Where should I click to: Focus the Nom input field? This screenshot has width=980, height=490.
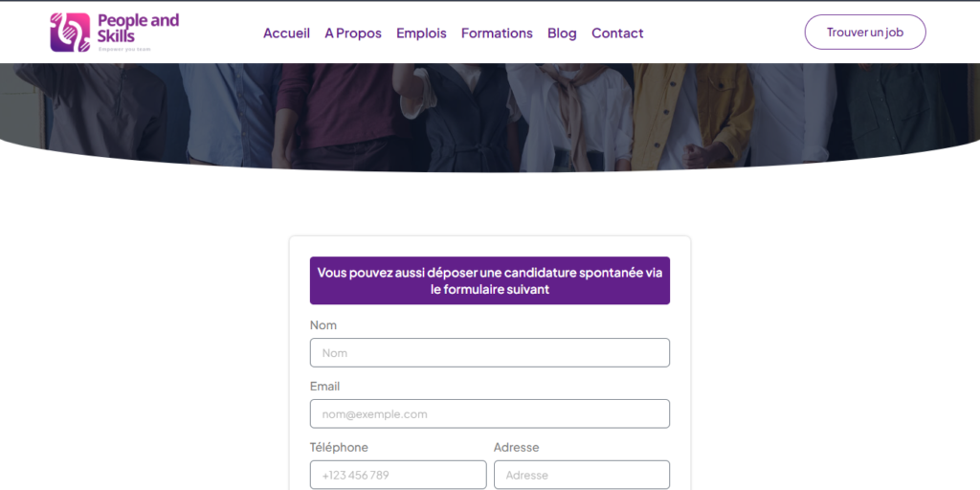point(490,353)
